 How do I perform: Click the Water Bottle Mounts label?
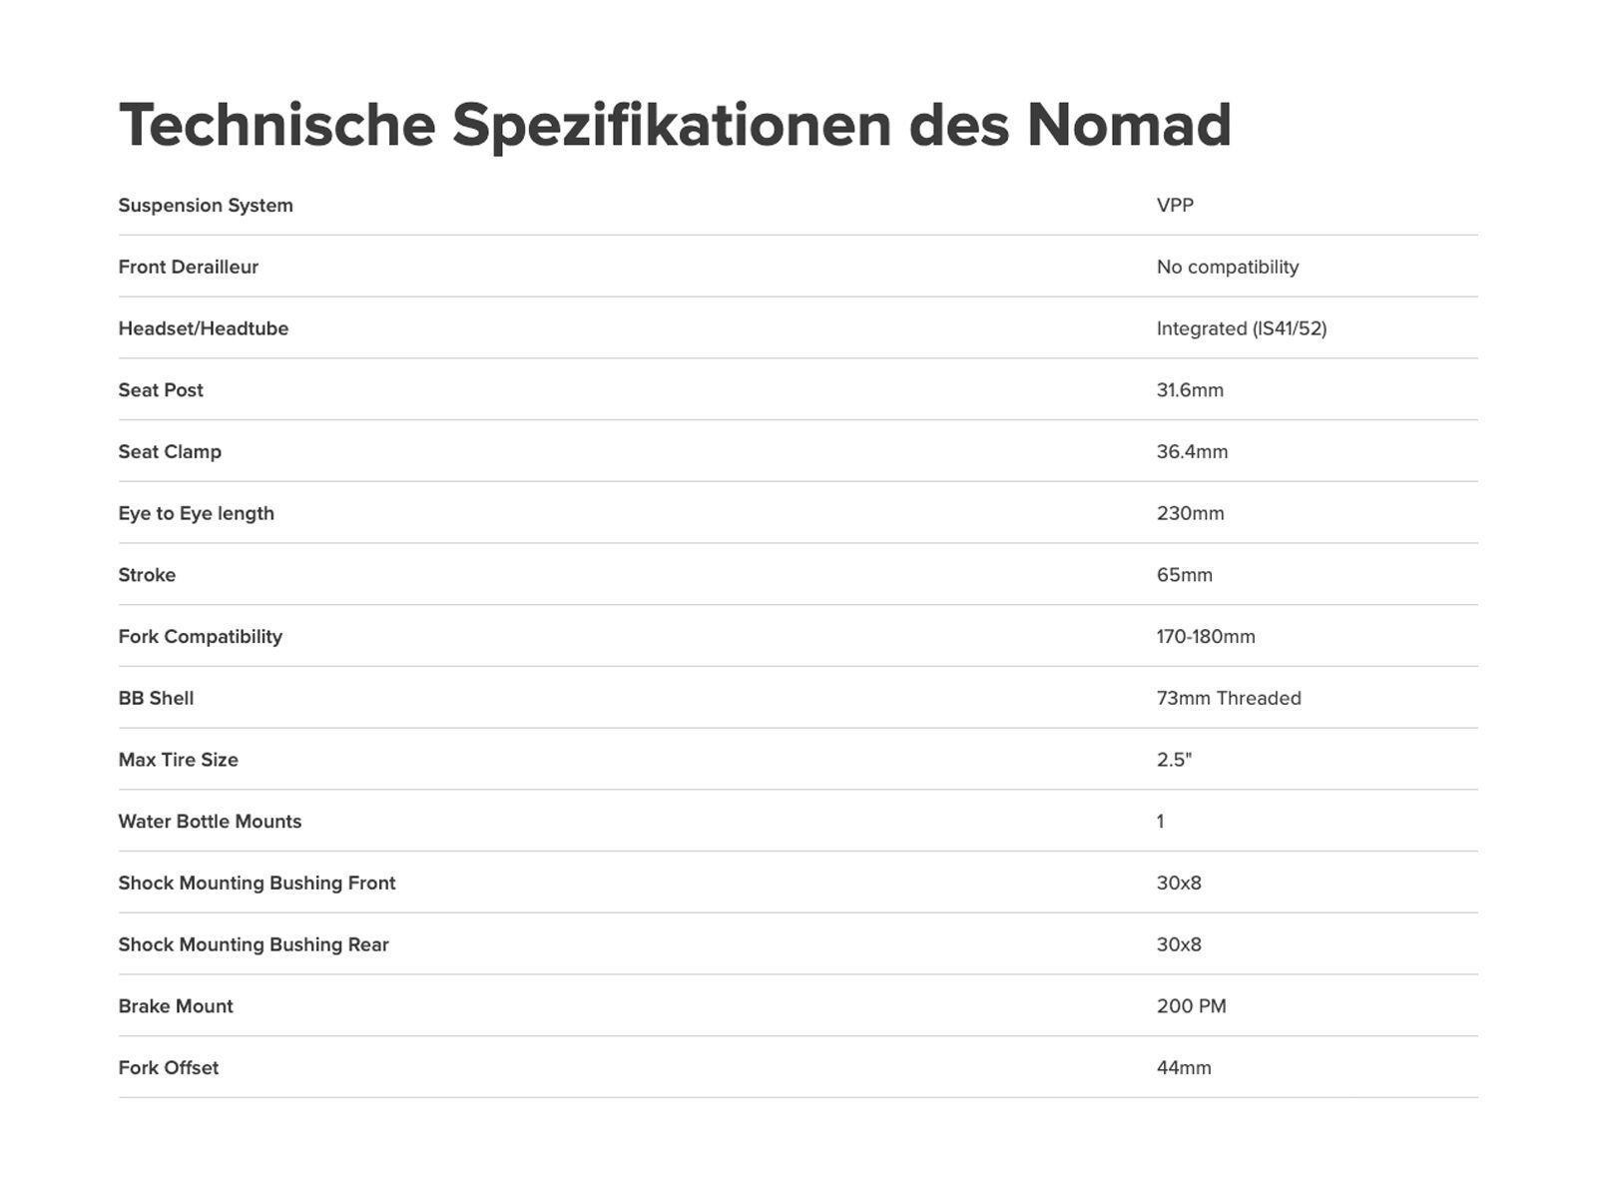pos(210,822)
